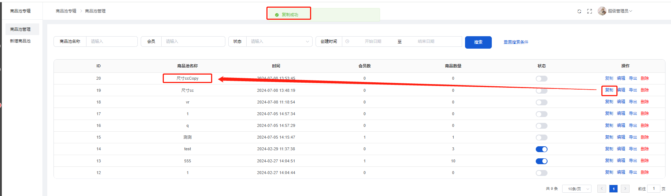Viewport: 671px width, 196px height.
Task: Click 商品池管理 breadcrumb
Action: click(95, 11)
